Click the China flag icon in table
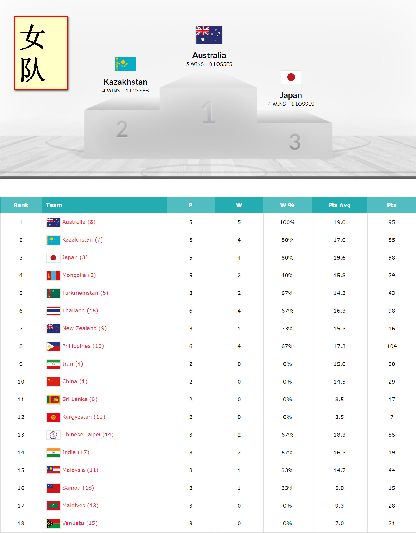Screen dimensions: 416x533 53,382
